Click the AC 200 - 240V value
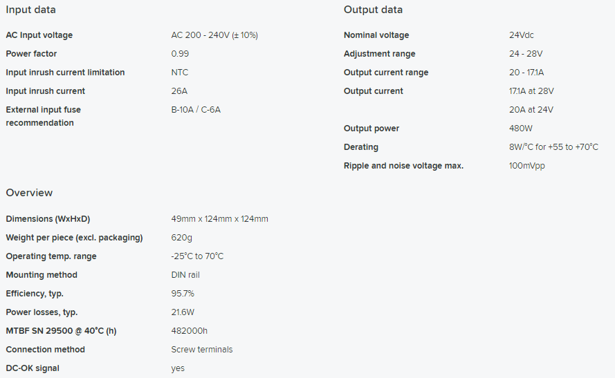This screenshot has width=615, height=378. [x=214, y=35]
